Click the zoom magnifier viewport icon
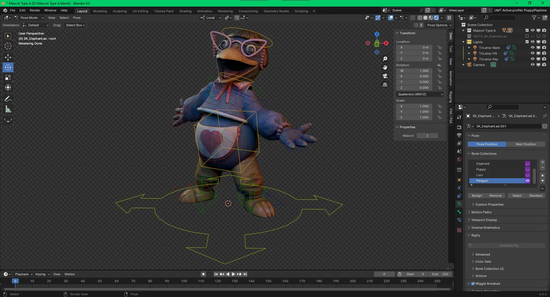 click(x=385, y=59)
